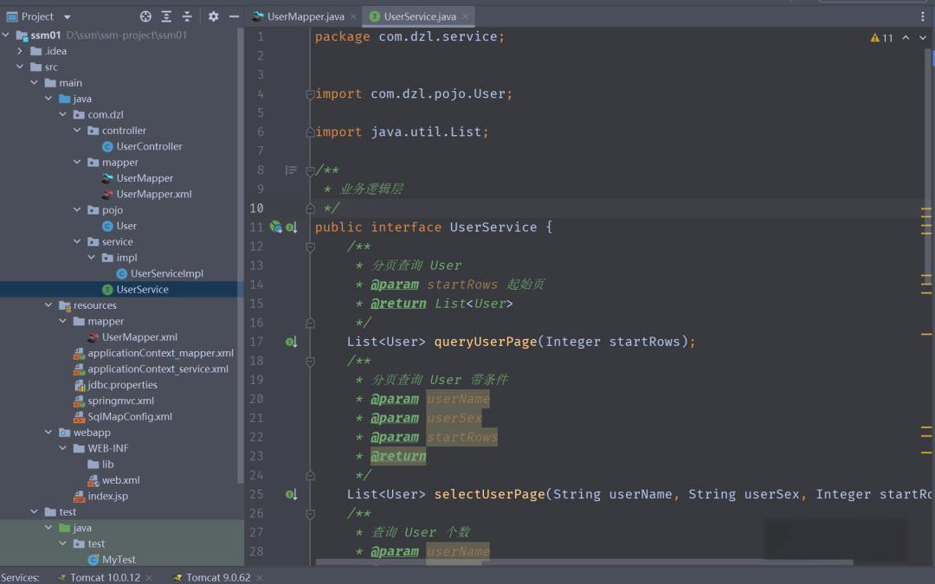The height and width of the screenshot is (584, 935).
Task: Close the UserService.java editor tab
Action: coord(465,16)
